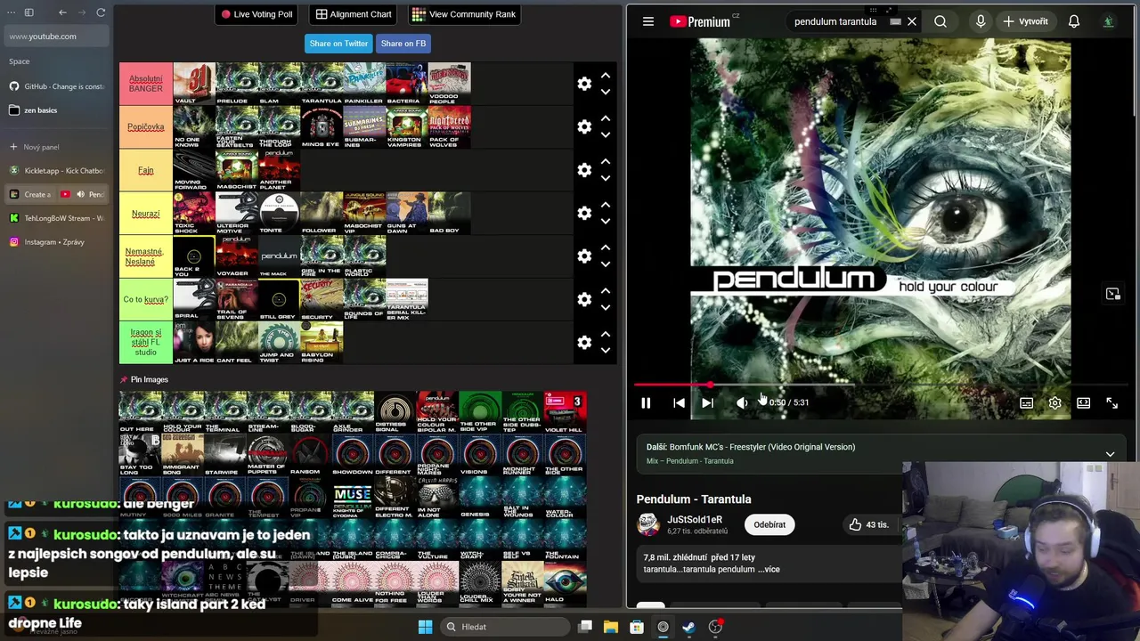Switch to TehLongBoW Stream tab
1140x641 pixels.
click(x=55, y=218)
